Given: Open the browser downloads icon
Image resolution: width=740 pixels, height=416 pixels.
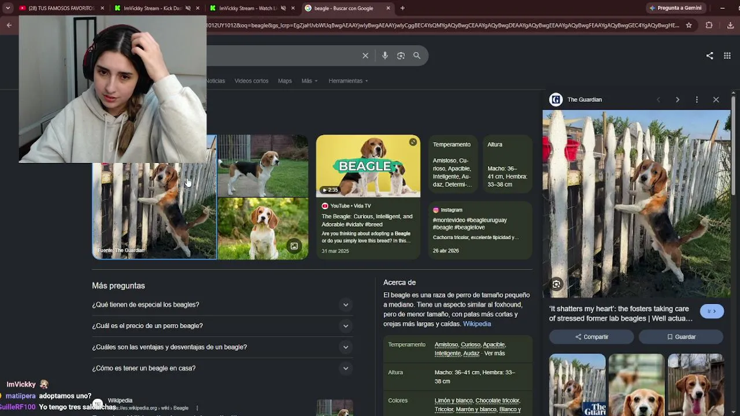Looking at the screenshot, I should (730, 25).
